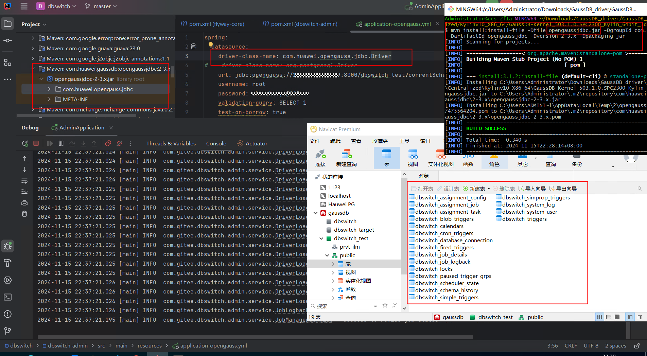
Task: Click the Navicat 连接 (Connection) icon
Action: [x=320, y=158]
